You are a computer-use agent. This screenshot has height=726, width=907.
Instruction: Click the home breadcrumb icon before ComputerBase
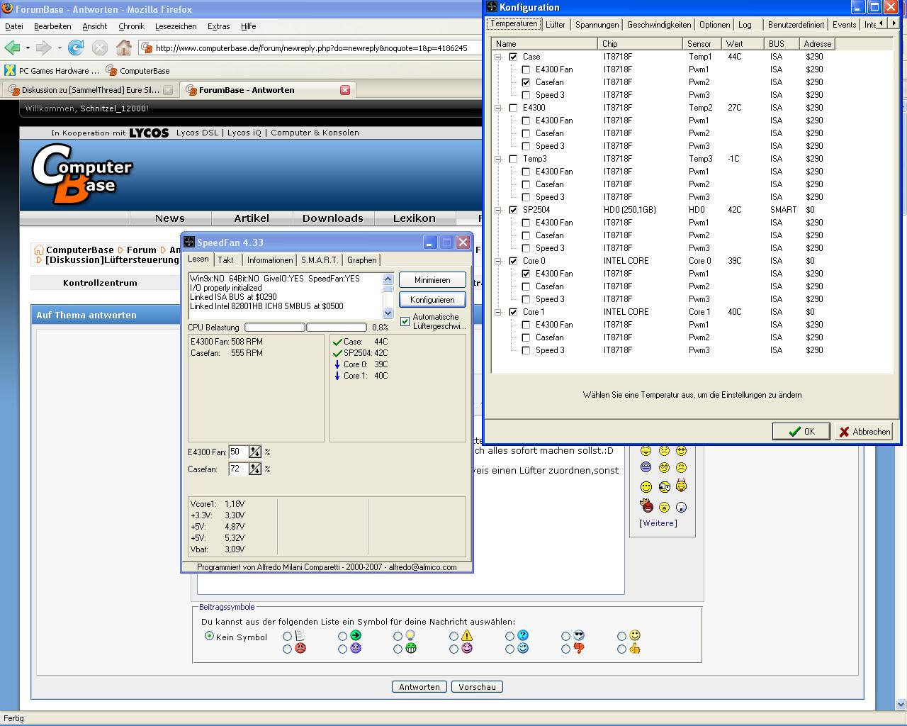pos(38,250)
